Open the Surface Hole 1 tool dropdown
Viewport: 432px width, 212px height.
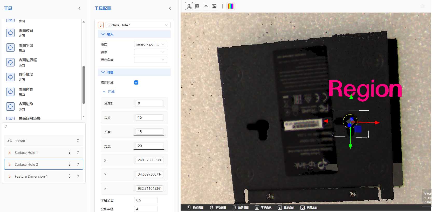(138, 25)
